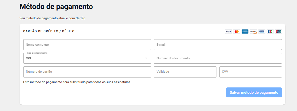
Task: Click the CVV security code field
Action: tap(250, 72)
